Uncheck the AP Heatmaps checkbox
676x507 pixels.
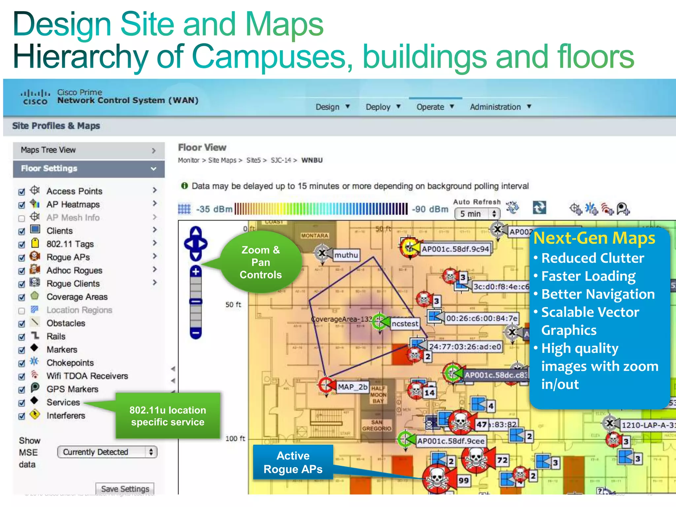click(22, 205)
